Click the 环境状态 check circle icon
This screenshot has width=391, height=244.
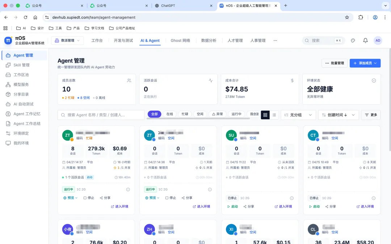(x=374, y=80)
